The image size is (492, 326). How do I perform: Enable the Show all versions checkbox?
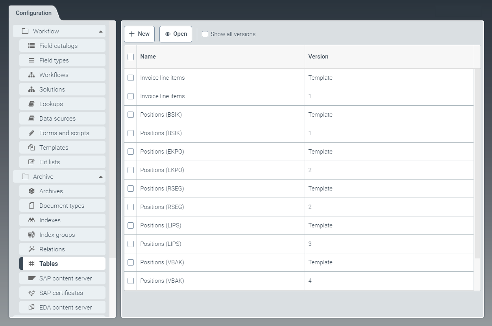pyautogui.click(x=205, y=34)
